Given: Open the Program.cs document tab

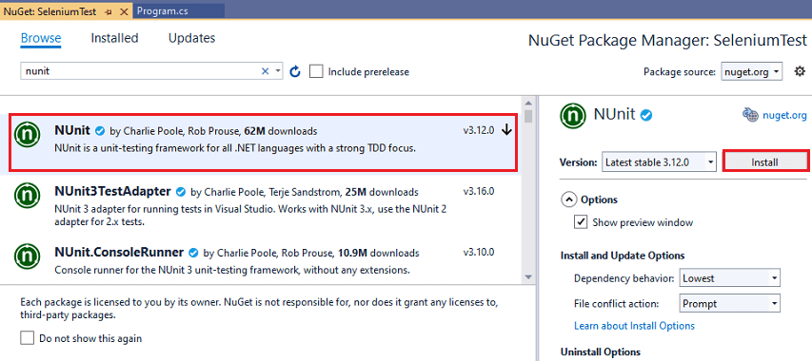Looking at the screenshot, I should [x=179, y=11].
